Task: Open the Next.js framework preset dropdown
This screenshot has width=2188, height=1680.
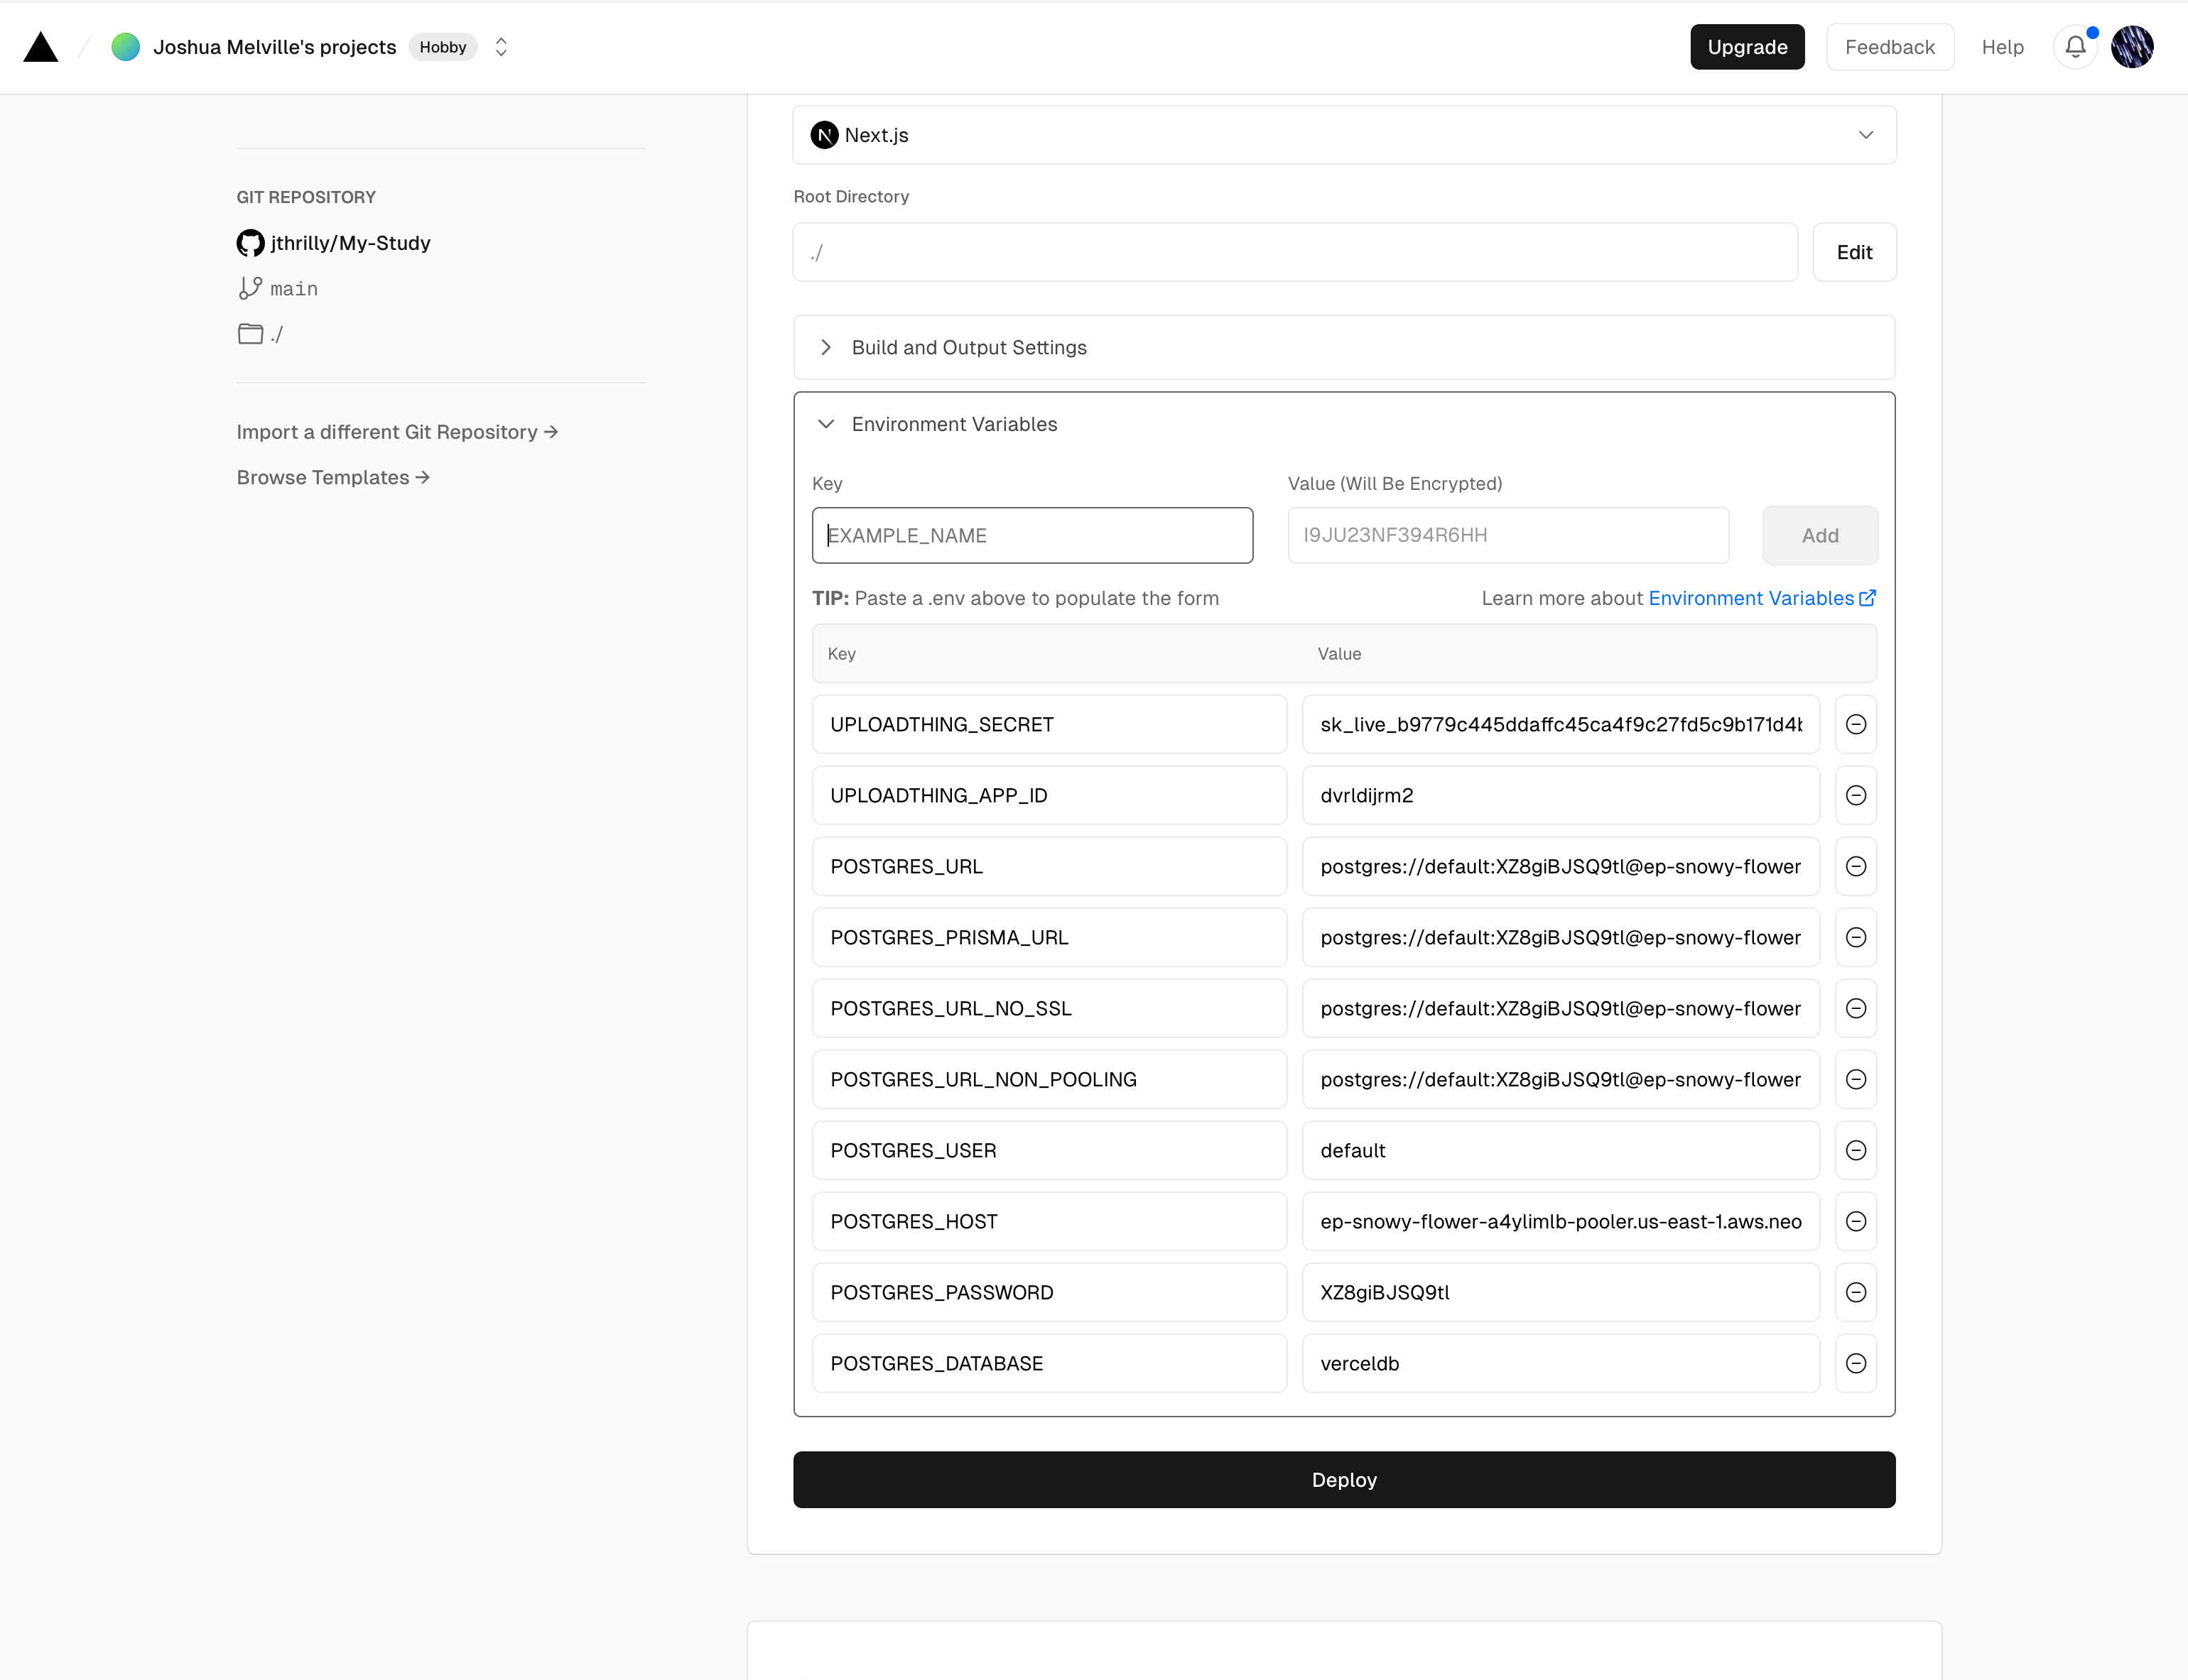Action: pos(1343,135)
